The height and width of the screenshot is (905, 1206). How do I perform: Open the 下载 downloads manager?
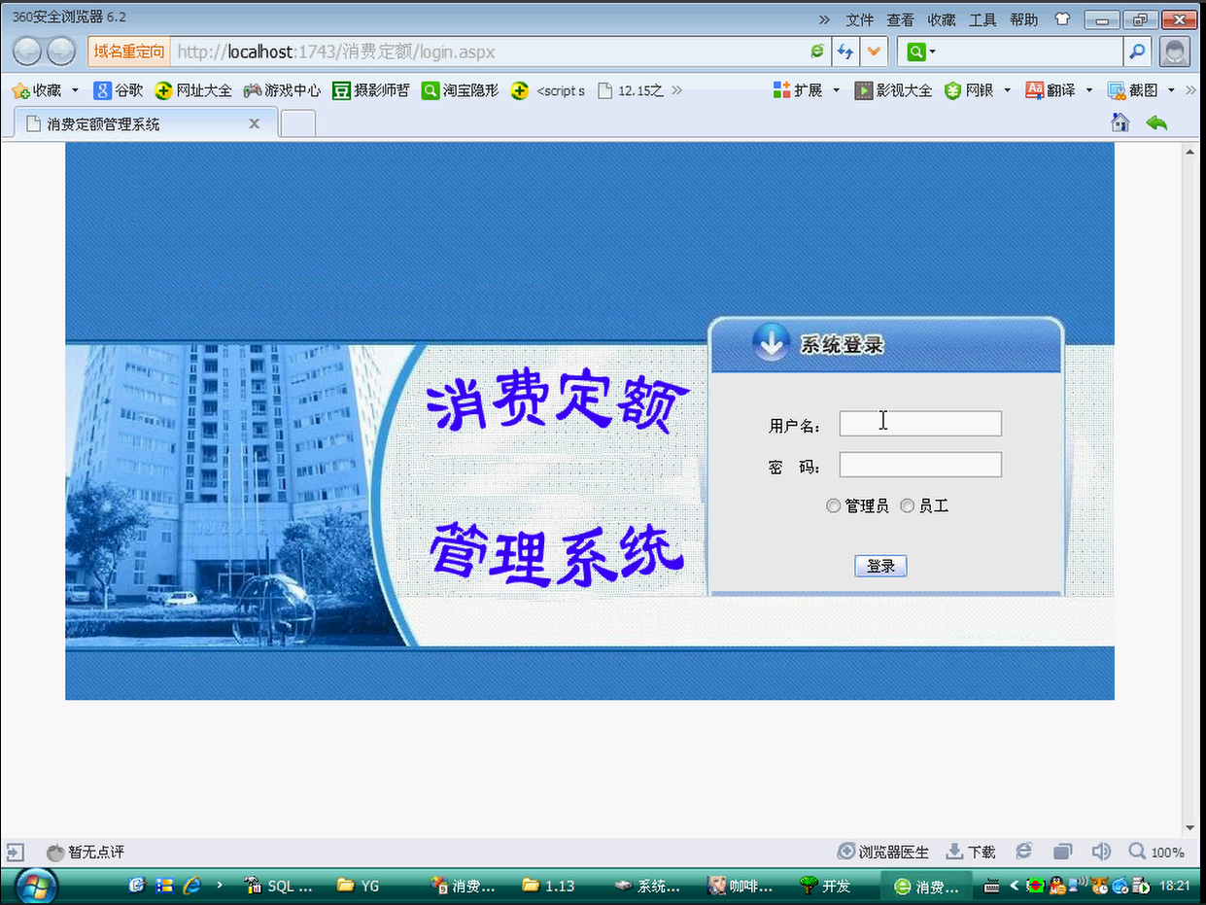(971, 853)
